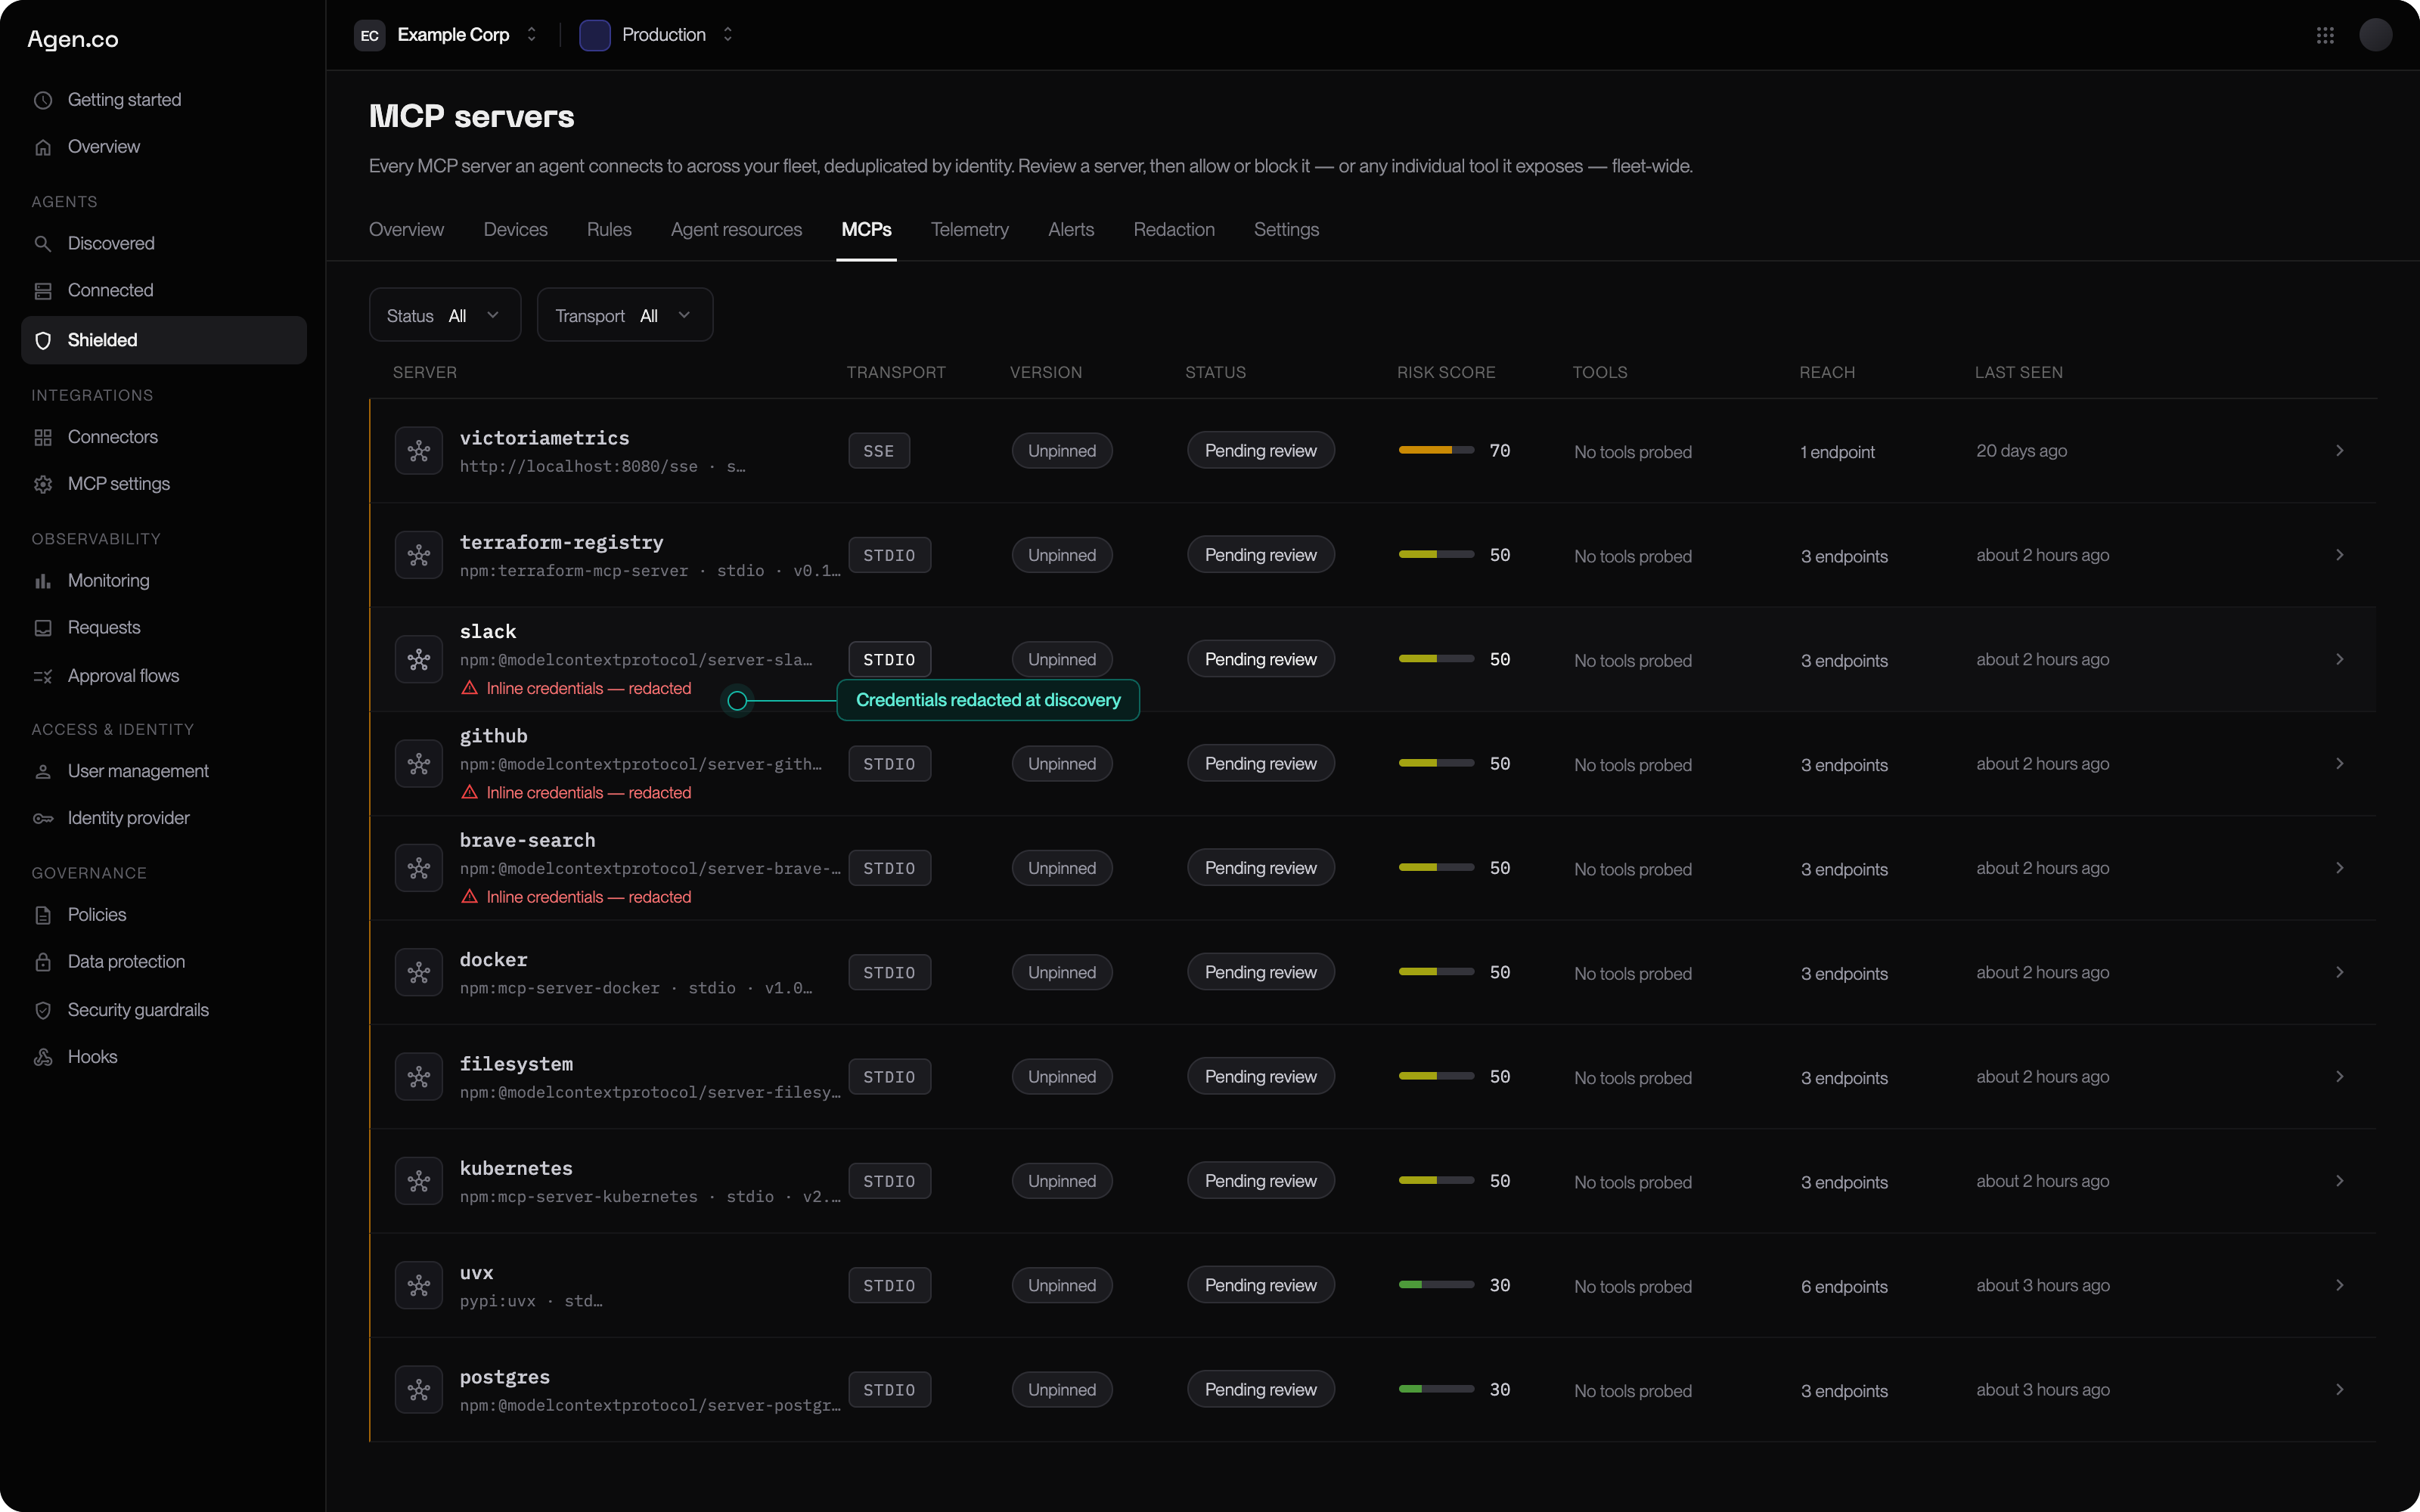Image resolution: width=2420 pixels, height=1512 pixels.
Task: Click the terraform-registry server icon
Action: pyautogui.click(x=419, y=555)
